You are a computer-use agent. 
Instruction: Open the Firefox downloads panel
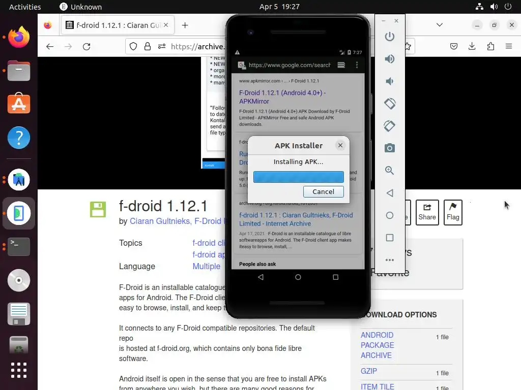(472, 46)
